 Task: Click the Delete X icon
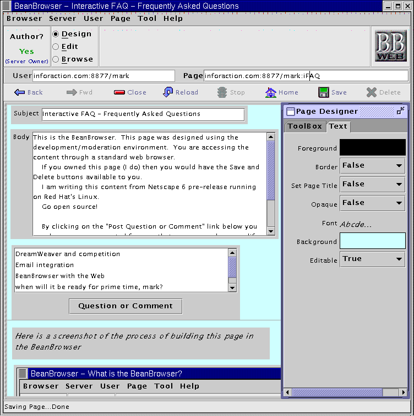pyautogui.click(x=372, y=92)
